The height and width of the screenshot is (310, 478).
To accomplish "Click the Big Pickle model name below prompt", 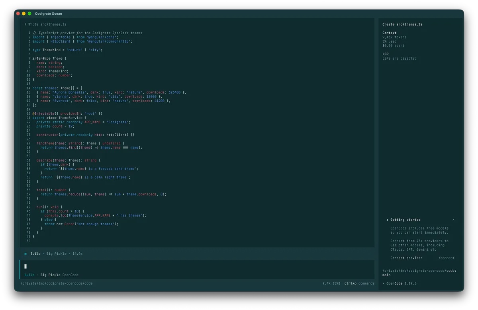I will pyautogui.click(x=51, y=275).
